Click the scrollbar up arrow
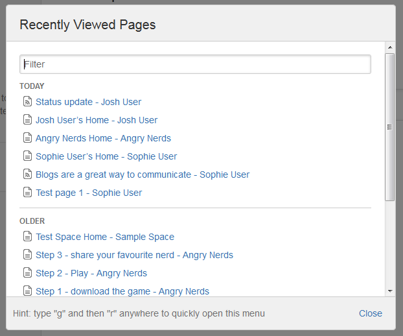 [389, 47]
